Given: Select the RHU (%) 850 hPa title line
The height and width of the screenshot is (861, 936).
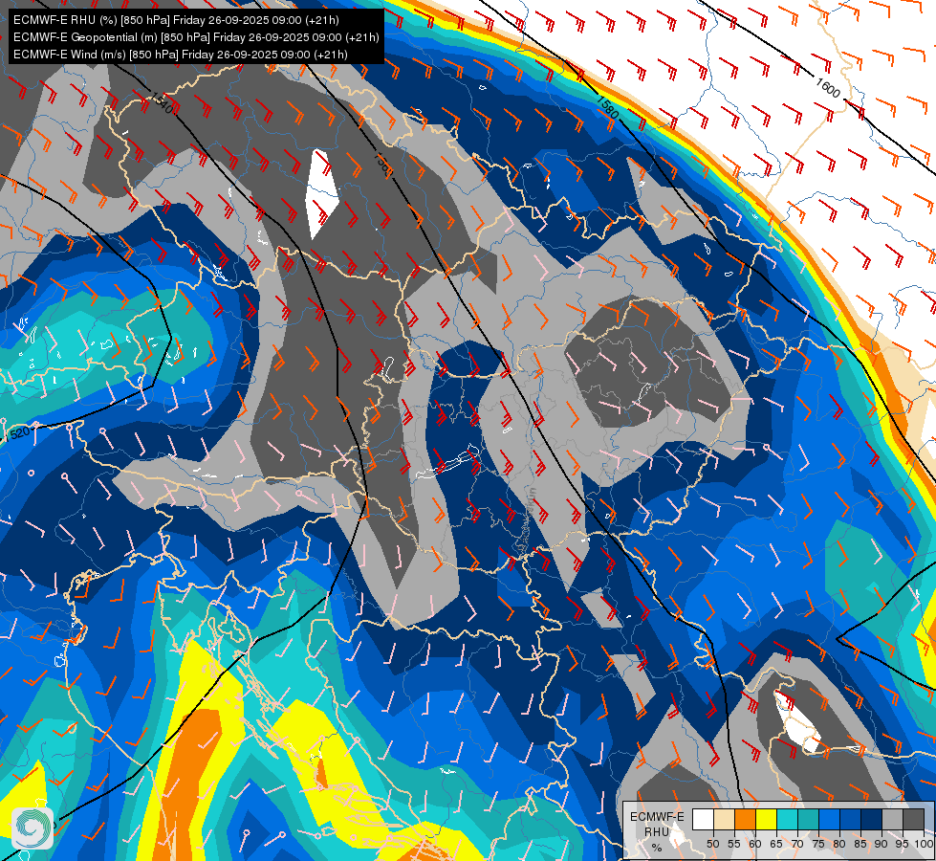Looking at the screenshot, I should [176, 20].
